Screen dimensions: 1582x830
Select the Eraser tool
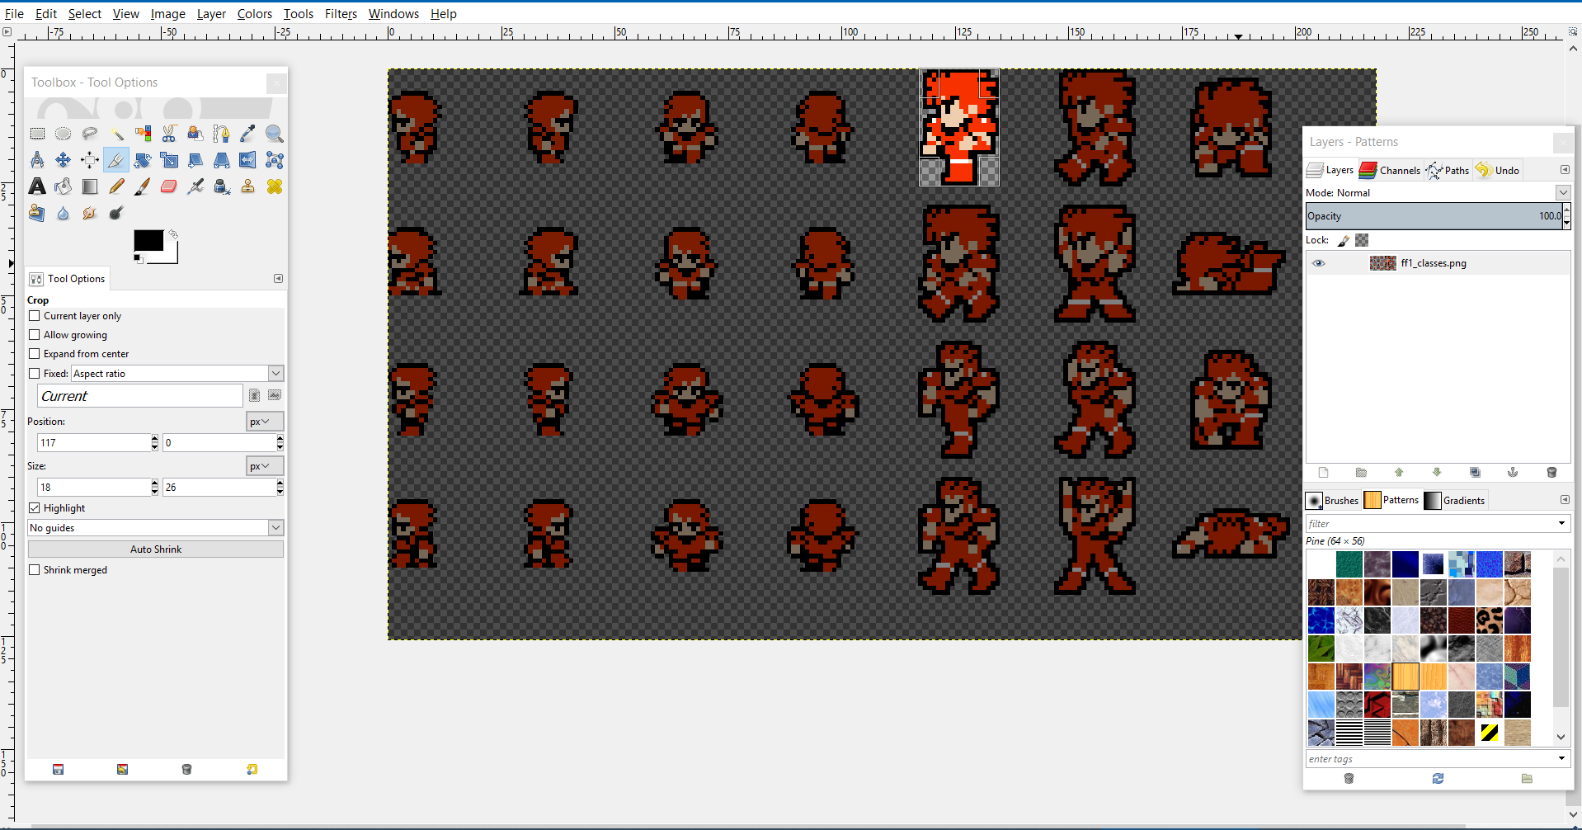tap(169, 186)
